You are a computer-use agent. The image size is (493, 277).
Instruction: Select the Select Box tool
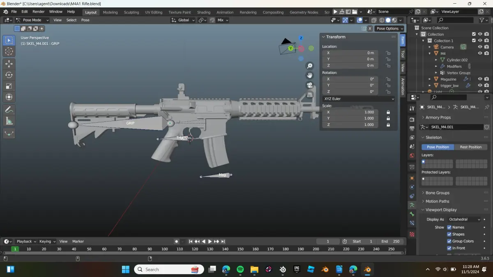click(x=9, y=40)
